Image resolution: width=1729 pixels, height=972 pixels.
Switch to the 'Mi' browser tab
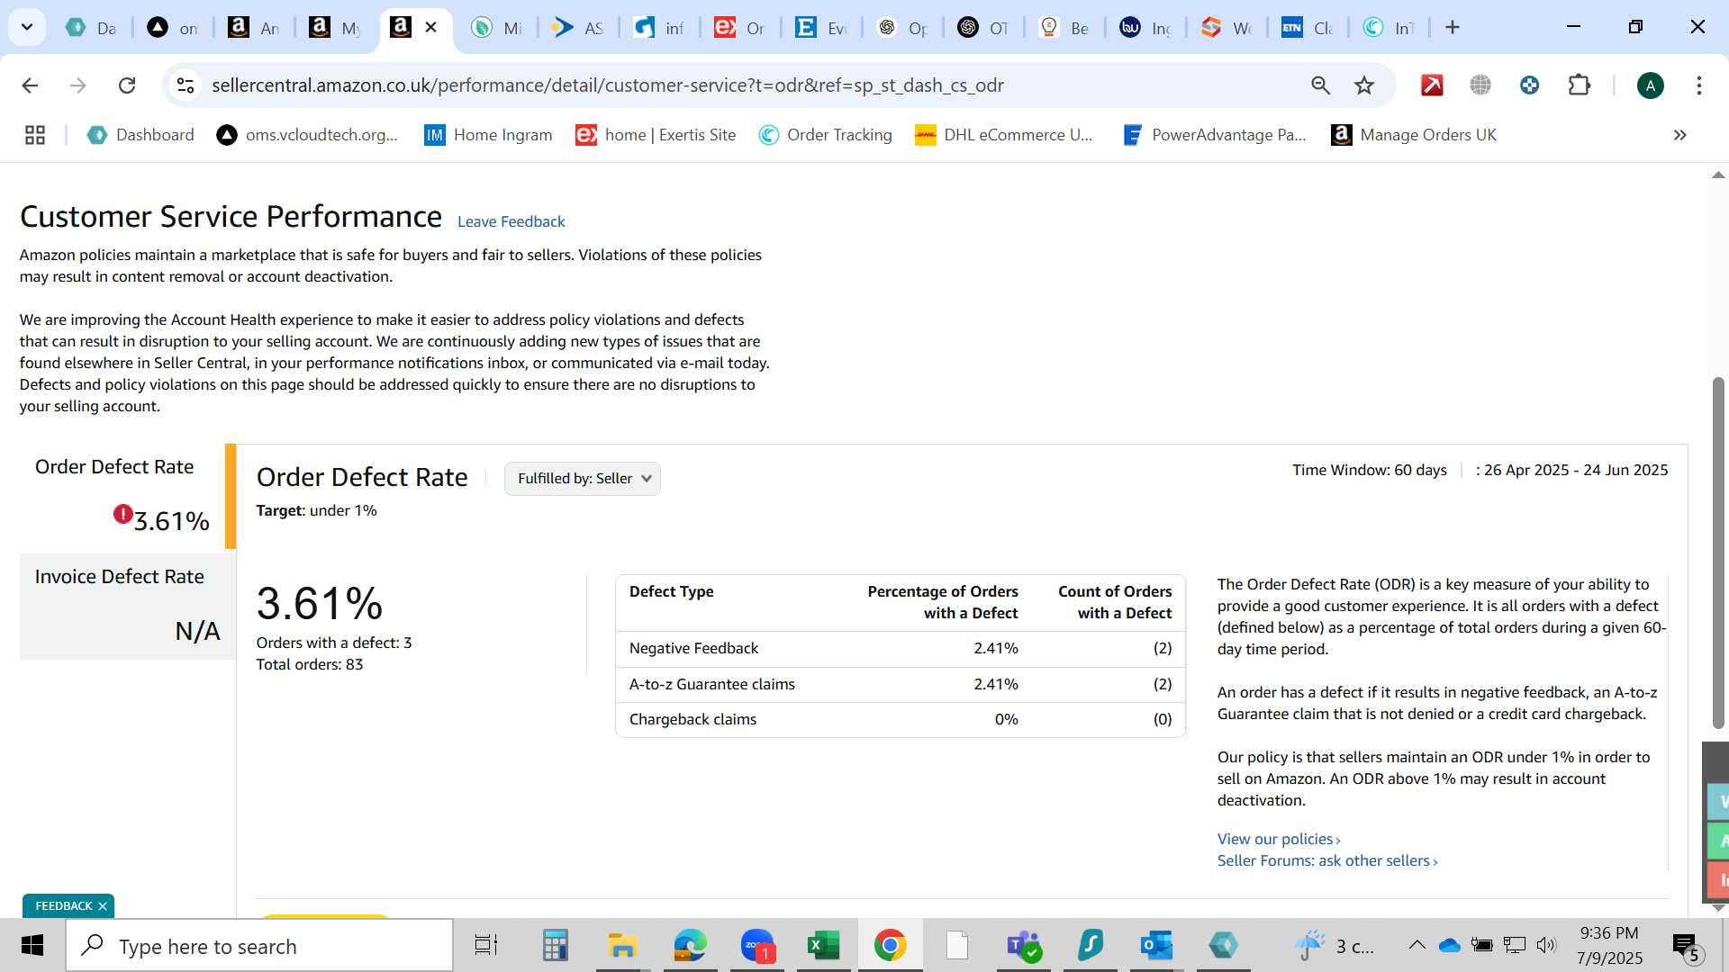point(496,28)
